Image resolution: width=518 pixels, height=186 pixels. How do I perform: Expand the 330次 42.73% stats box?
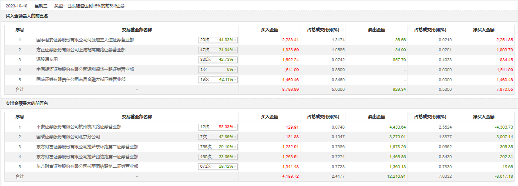tap(217, 60)
